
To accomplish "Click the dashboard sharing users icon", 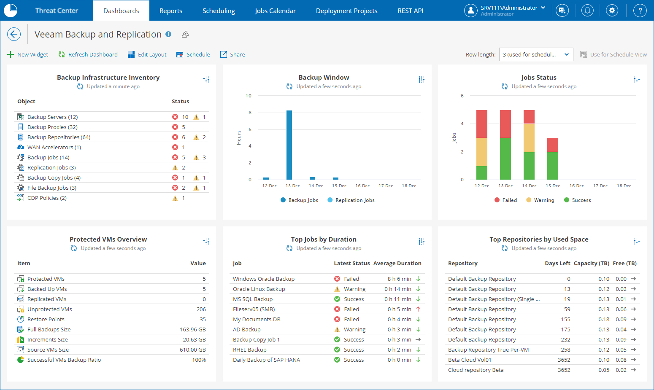I will click(185, 34).
